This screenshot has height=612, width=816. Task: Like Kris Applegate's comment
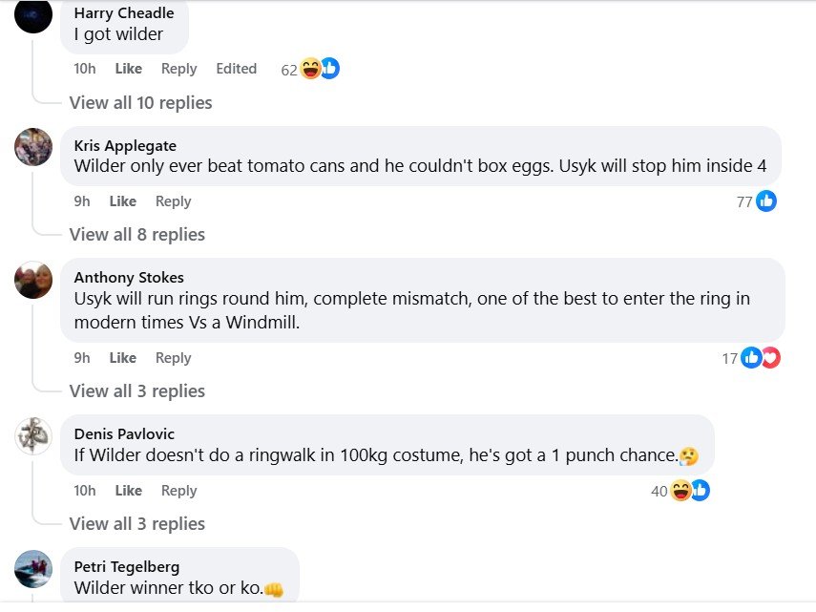click(122, 201)
